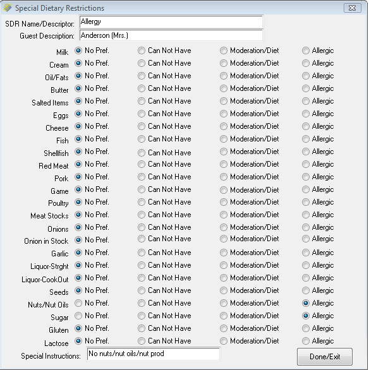Click the Done/Exit button
369x370 pixels.
(325, 357)
